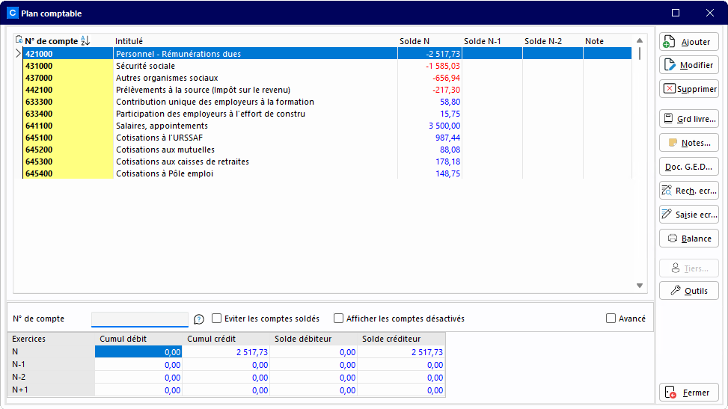The image size is (728, 409).
Task: Click the sort A-Z icon on N° de compte
Action: 85,41
